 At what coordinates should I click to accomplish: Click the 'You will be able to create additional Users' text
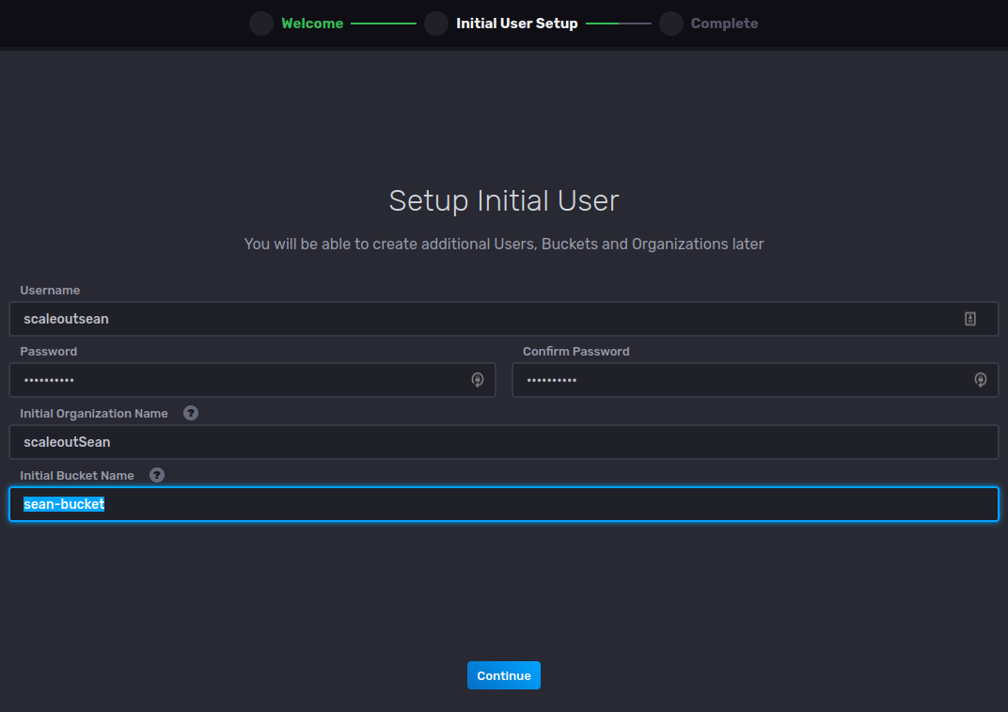click(x=504, y=245)
